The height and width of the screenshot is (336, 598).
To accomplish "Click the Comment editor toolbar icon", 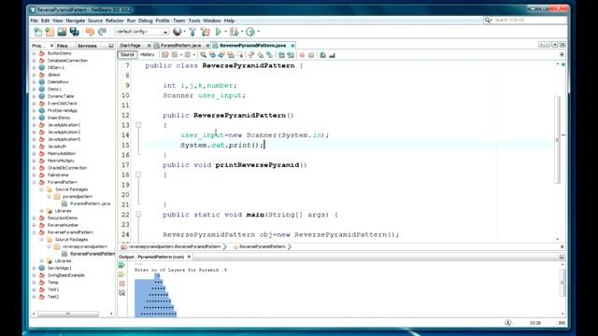I will (322, 55).
